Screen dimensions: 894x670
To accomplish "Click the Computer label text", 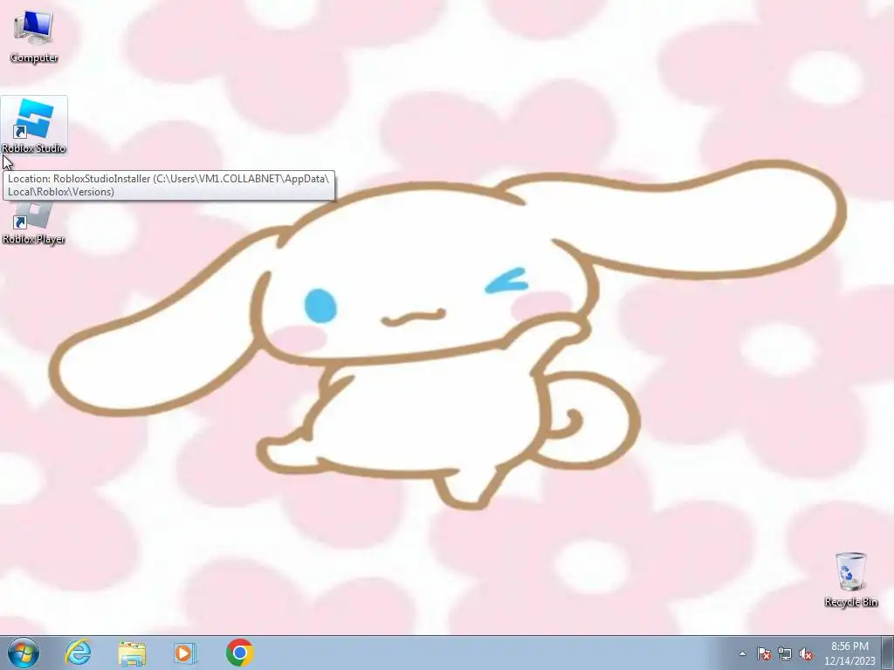I will pos(34,58).
